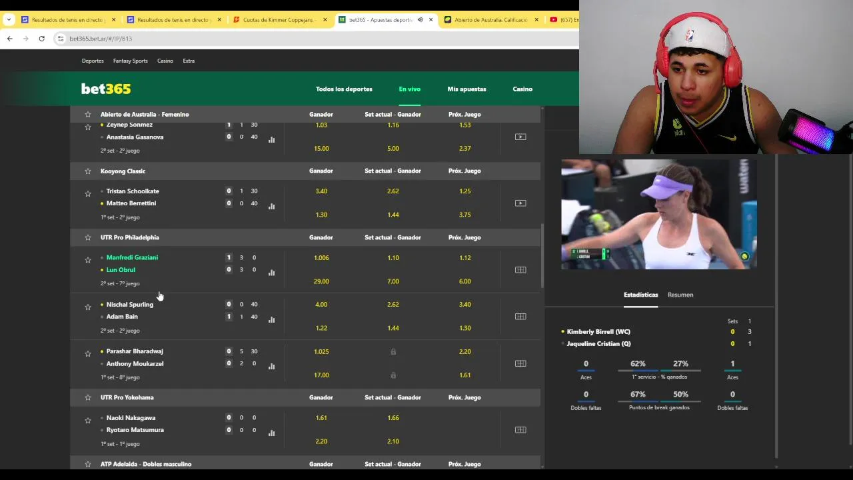Switch to the Resumen tab

pos(680,295)
